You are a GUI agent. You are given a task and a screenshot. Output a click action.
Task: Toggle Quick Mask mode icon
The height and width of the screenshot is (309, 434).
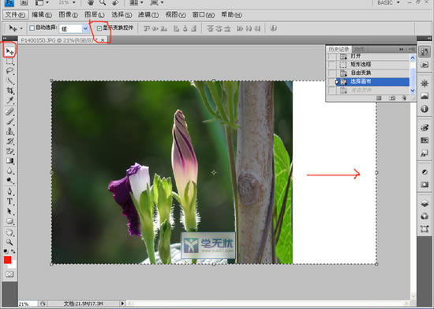coord(9,274)
